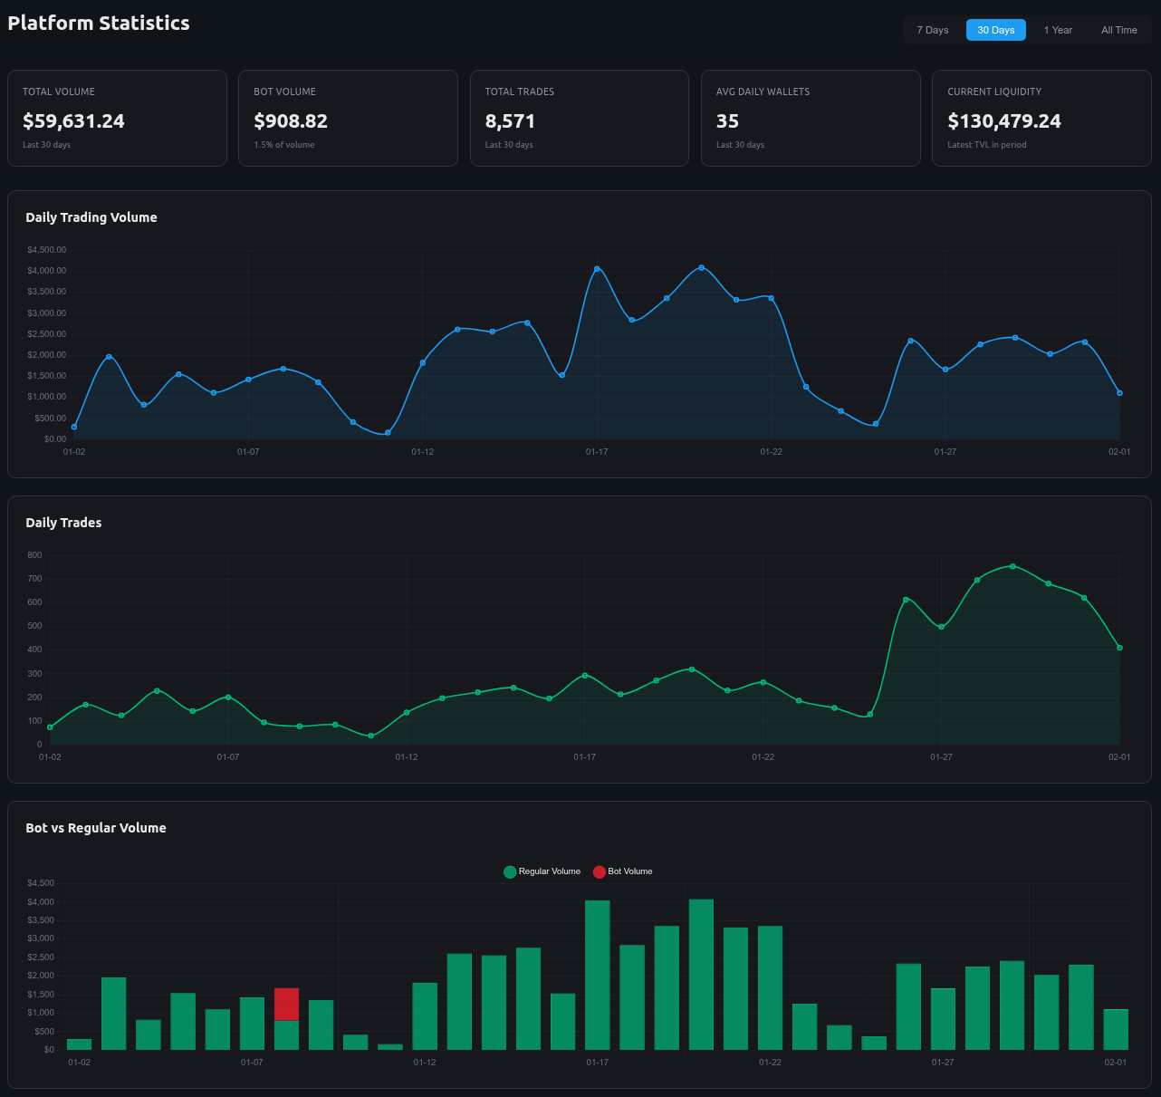This screenshot has height=1097, width=1161.
Task: Click the Daily Trading Volume chart title
Action: tap(91, 217)
